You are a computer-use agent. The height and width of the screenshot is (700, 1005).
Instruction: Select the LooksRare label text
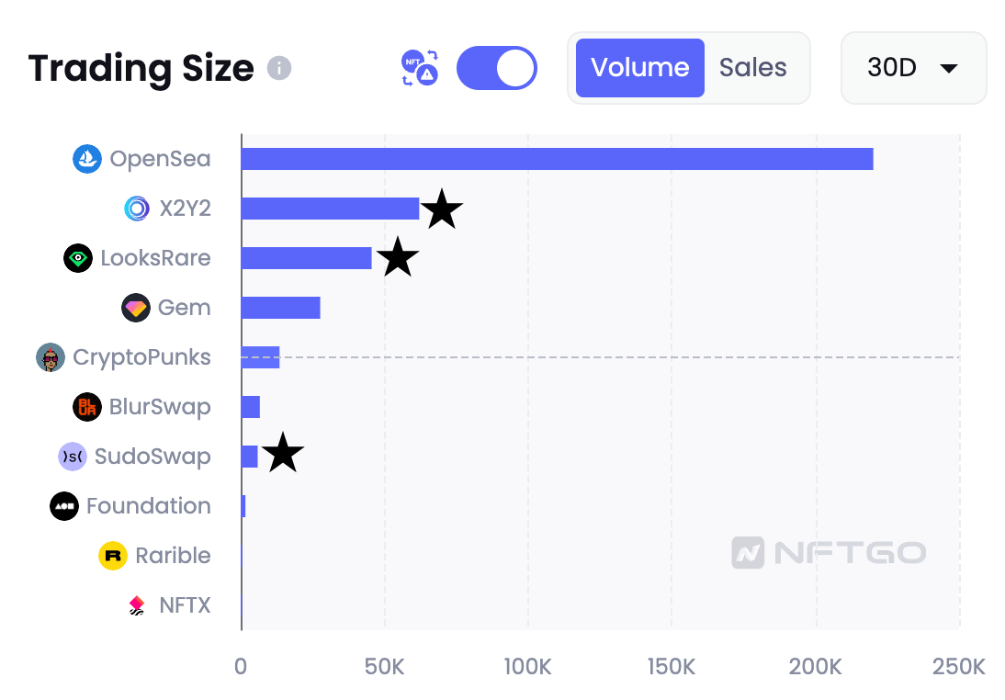click(156, 258)
